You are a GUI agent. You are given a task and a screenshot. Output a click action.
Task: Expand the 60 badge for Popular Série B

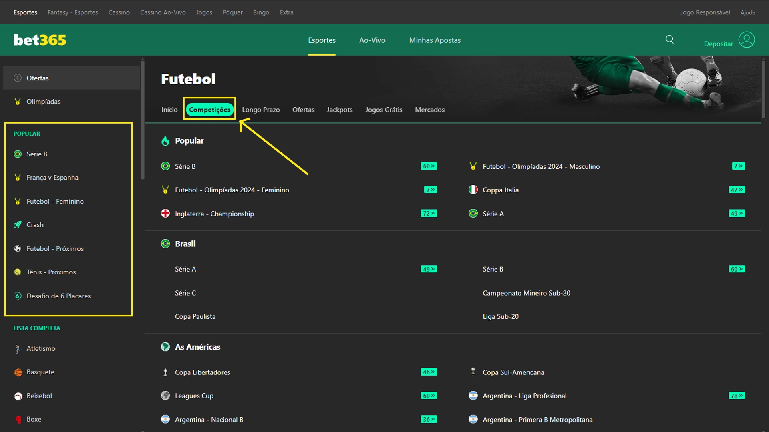click(429, 166)
